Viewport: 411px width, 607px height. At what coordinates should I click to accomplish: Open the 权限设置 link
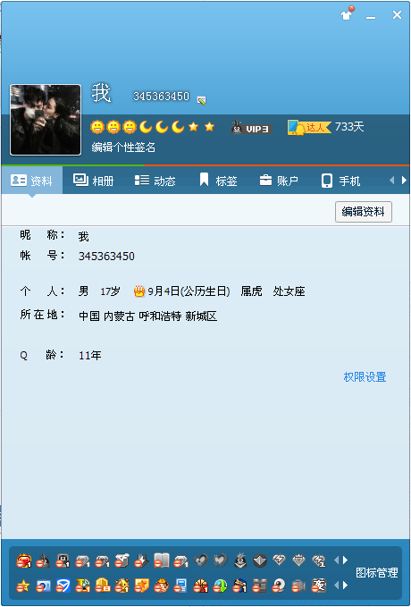[x=365, y=376]
